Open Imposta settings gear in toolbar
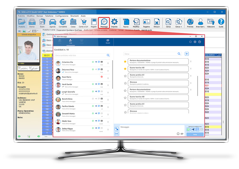Screen dimensions: 239x169 pos(114,23)
